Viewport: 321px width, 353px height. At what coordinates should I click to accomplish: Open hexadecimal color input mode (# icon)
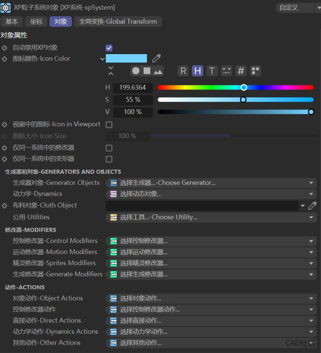pyautogui.click(x=241, y=71)
